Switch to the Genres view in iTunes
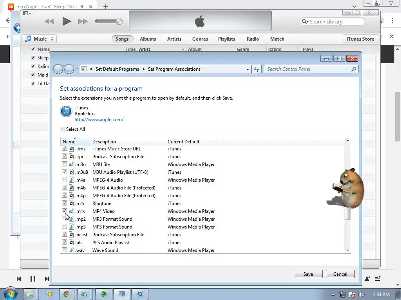The image size is (401, 300). [200, 39]
